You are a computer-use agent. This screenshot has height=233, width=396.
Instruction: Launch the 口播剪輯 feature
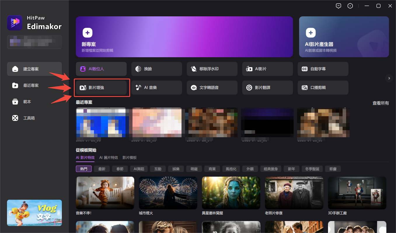[323, 88]
